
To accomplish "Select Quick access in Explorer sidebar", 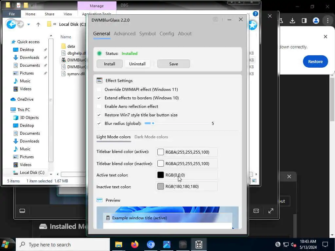I will click(26, 42).
